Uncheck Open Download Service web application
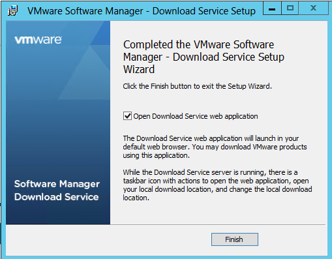 127,116
